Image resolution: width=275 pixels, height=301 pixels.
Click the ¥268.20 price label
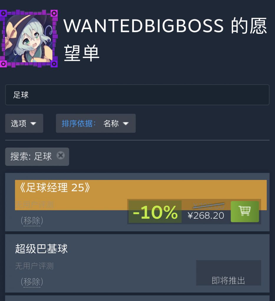[206, 215]
